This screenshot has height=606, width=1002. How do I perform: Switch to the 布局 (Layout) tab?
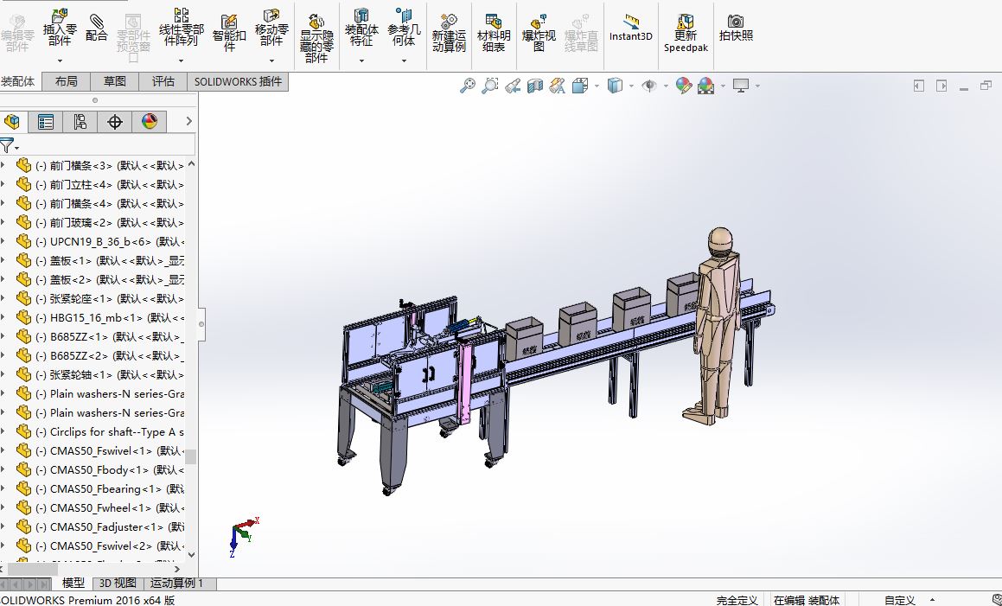pos(66,81)
